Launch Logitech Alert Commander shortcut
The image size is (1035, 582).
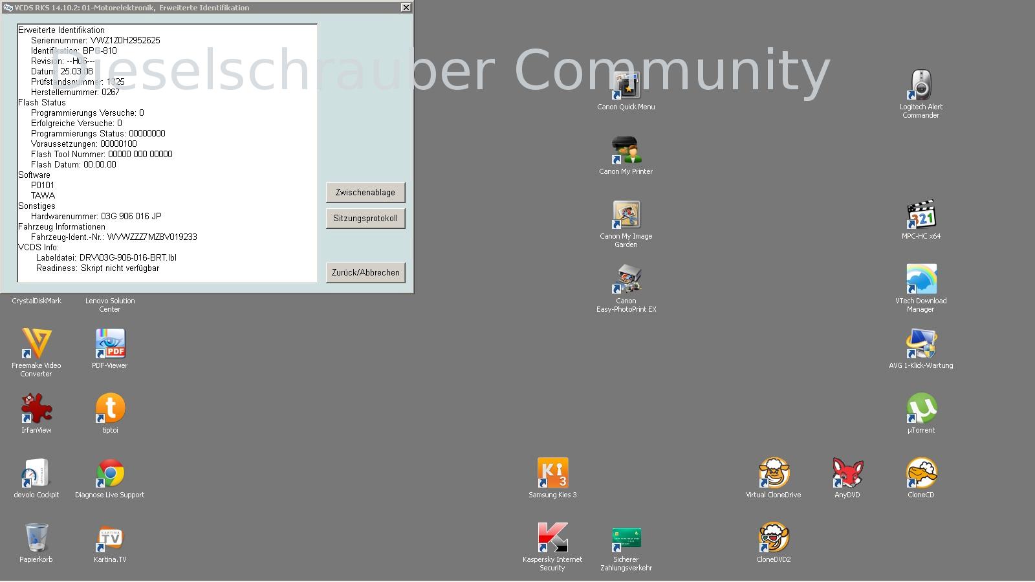[x=921, y=85]
